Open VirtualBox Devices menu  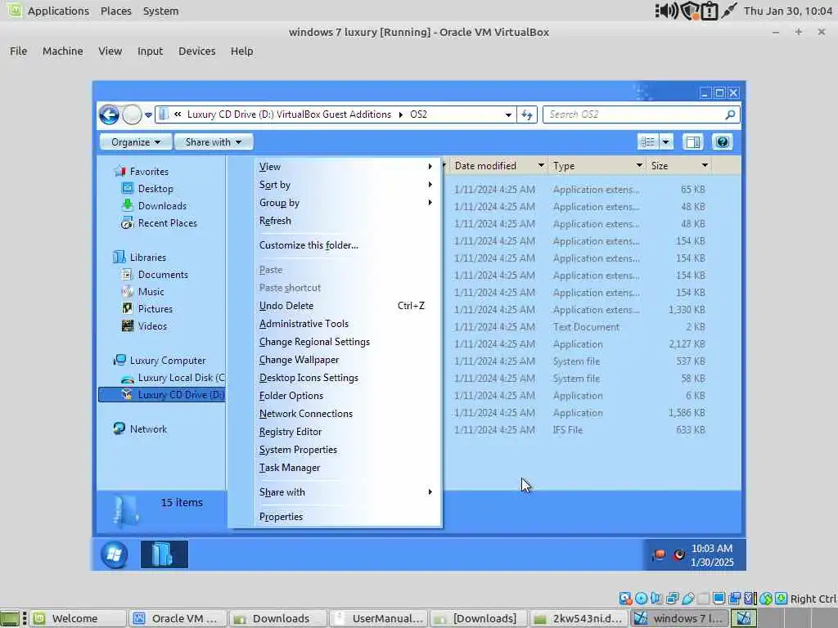(196, 52)
